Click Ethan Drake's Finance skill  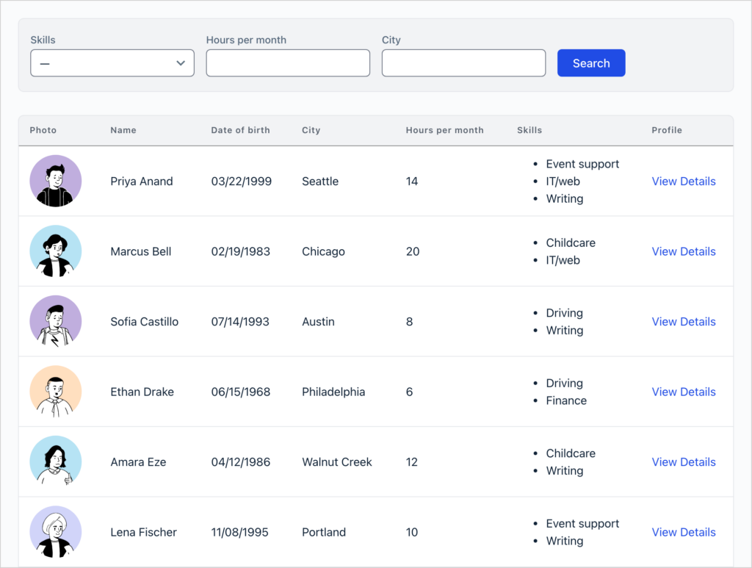tap(566, 400)
